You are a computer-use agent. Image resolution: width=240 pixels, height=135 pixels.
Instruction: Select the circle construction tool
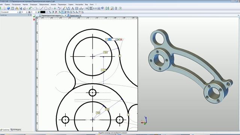pos(46,8)
